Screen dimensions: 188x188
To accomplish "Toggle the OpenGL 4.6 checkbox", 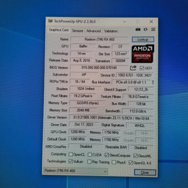I will [x=131, y=163].
